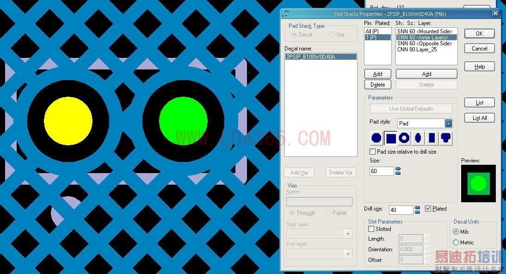Click the Drill size input field
The height and width of the screenshot is (274, 506).
click(401, 210)
